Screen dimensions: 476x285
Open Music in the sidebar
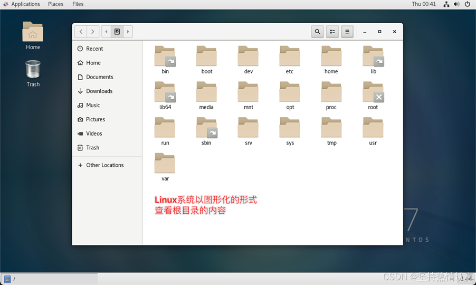pyautogui.click(x=108, y=106)
